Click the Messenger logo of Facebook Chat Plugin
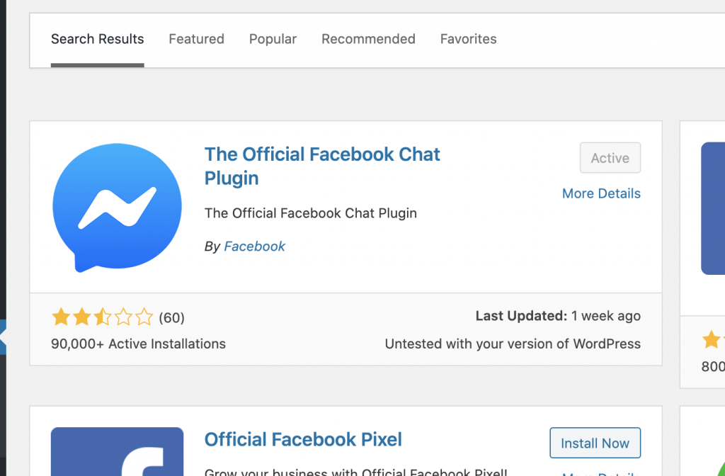The width and height of the screenshot is (725, 476). coord(117,208)
